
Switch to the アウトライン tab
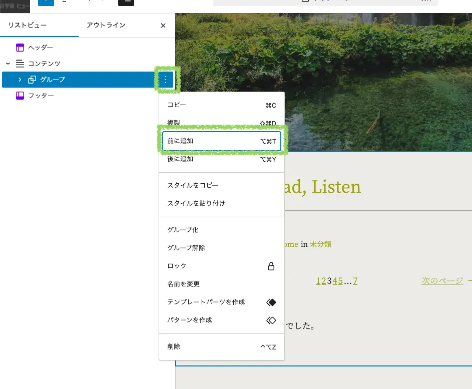point(106,25)
